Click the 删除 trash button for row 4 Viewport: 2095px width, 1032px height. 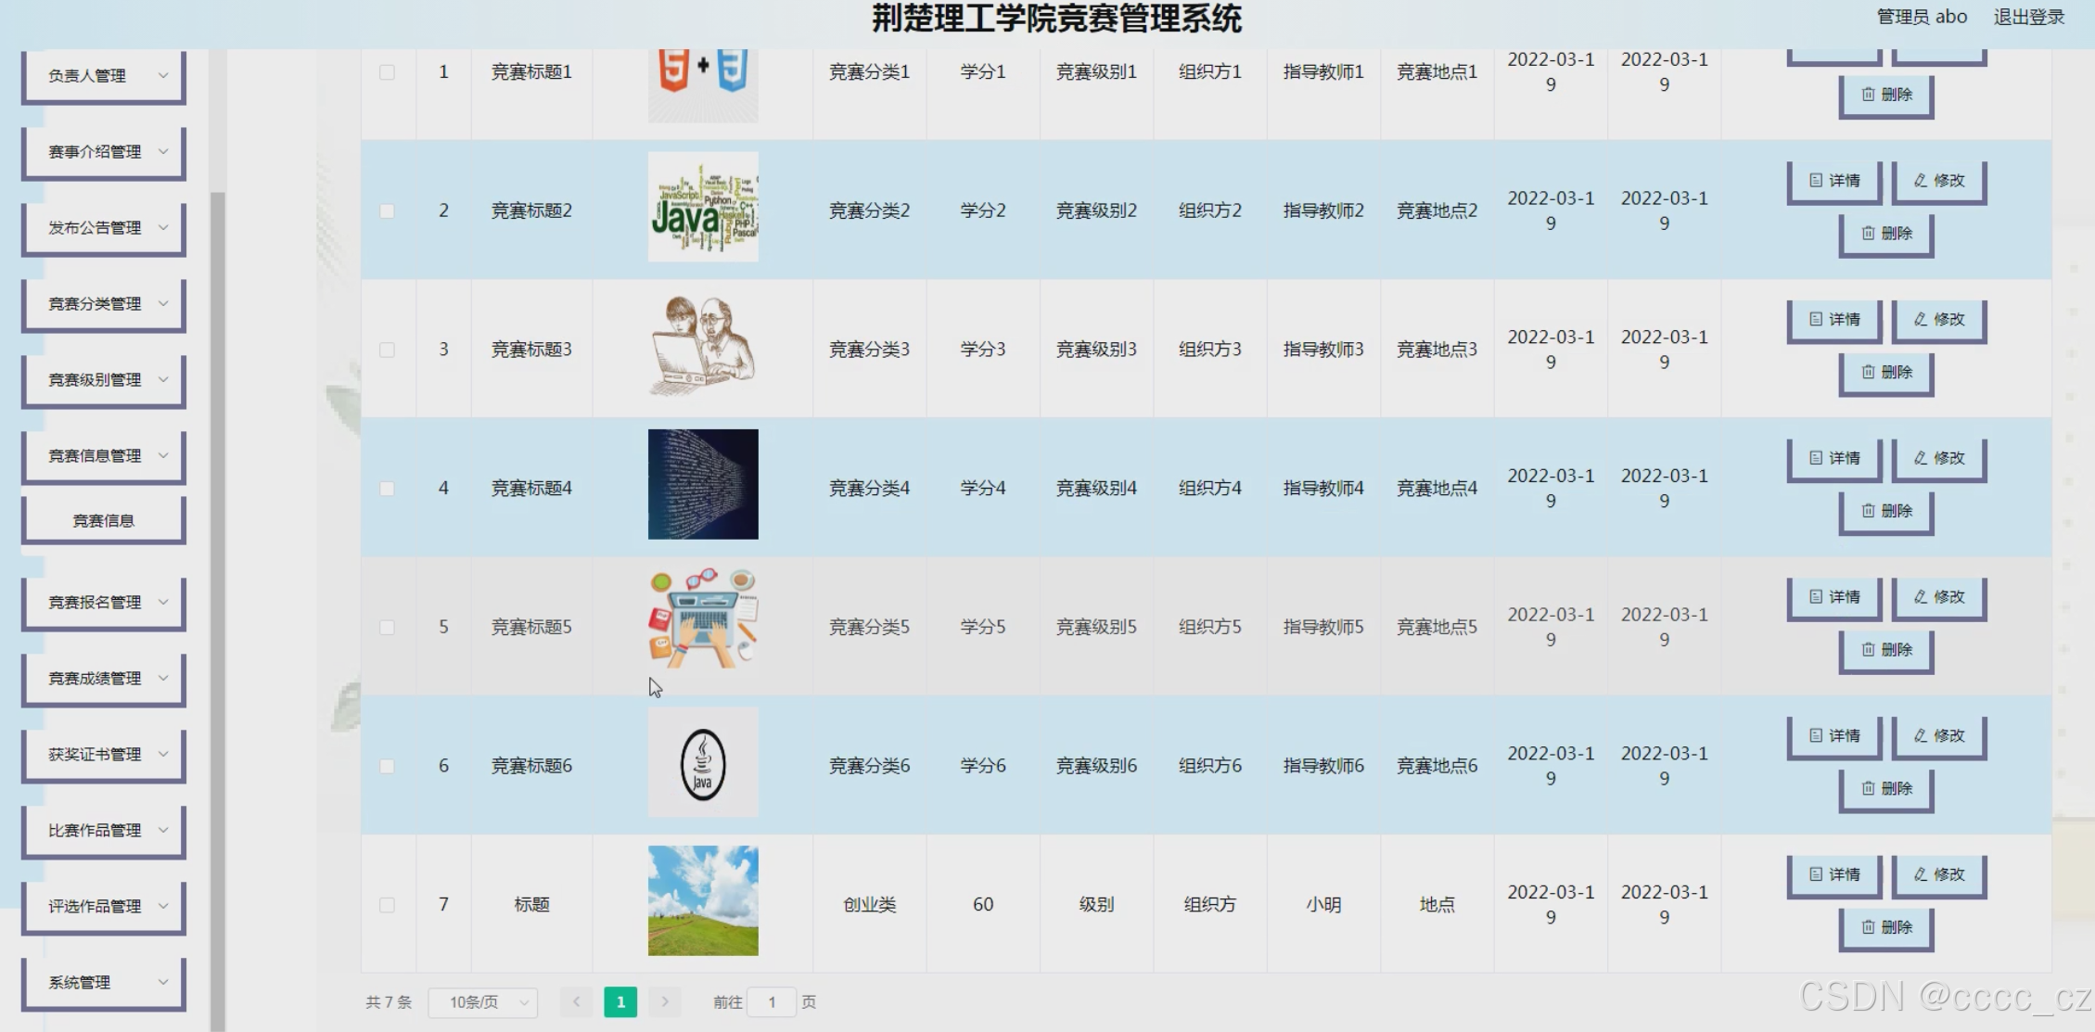point(1885,511)
